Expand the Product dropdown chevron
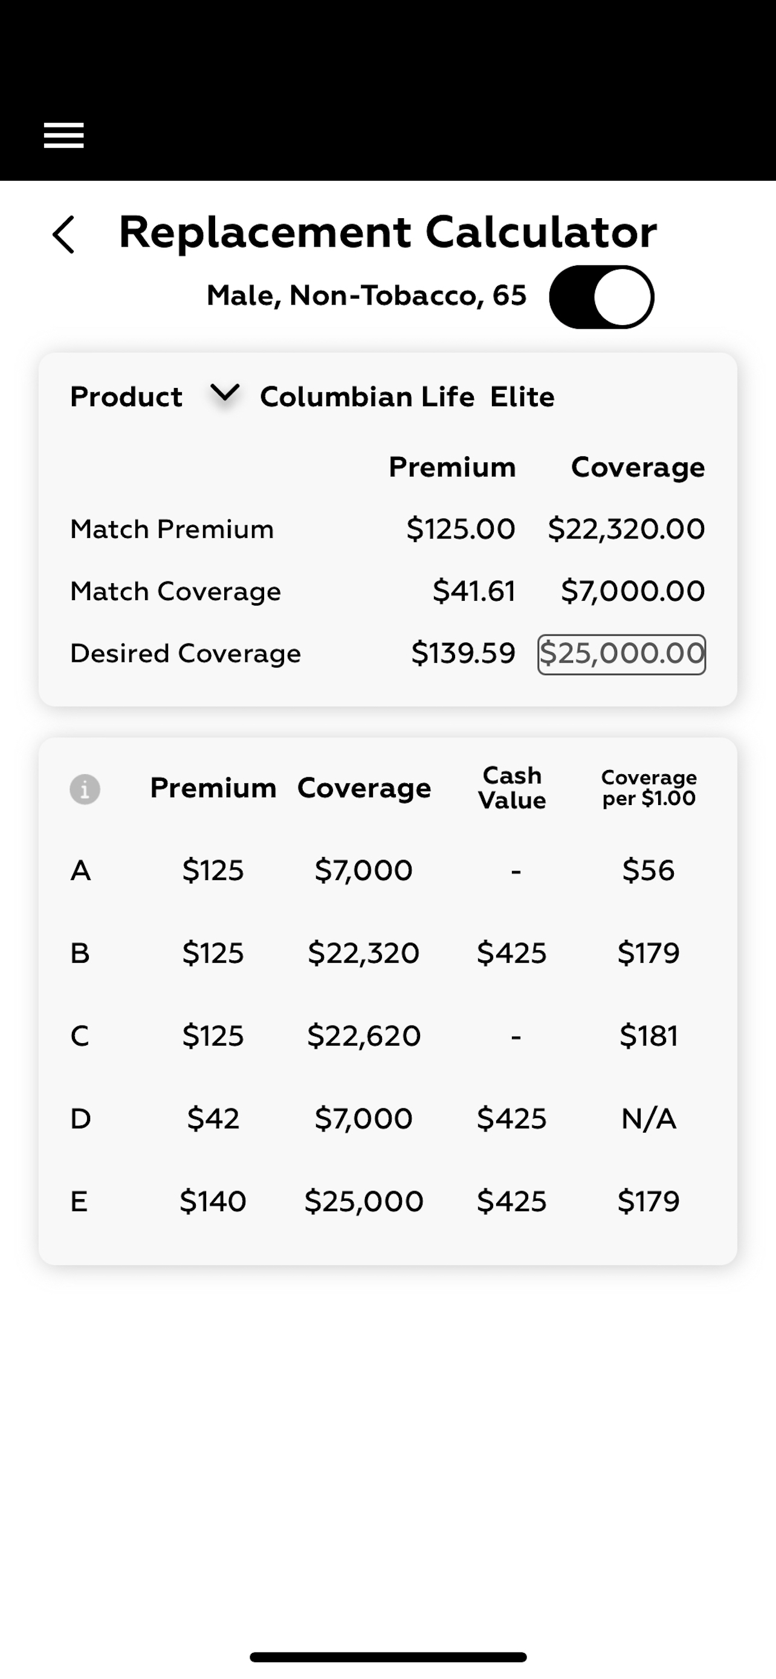This screenshot has width=776, height=1679. (225, 393)
